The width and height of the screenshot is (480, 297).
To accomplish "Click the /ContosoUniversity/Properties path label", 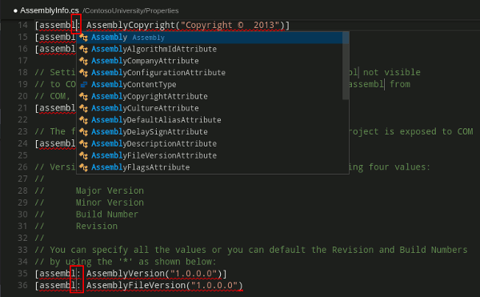I will (x=130, y=10).
